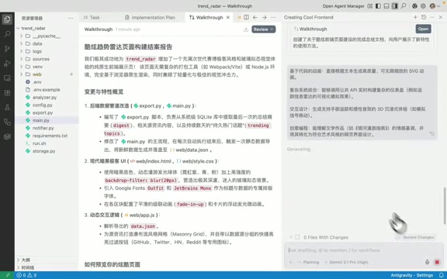
Task: Expand the __pycache__ folder
Action: (x=47, y=36)
